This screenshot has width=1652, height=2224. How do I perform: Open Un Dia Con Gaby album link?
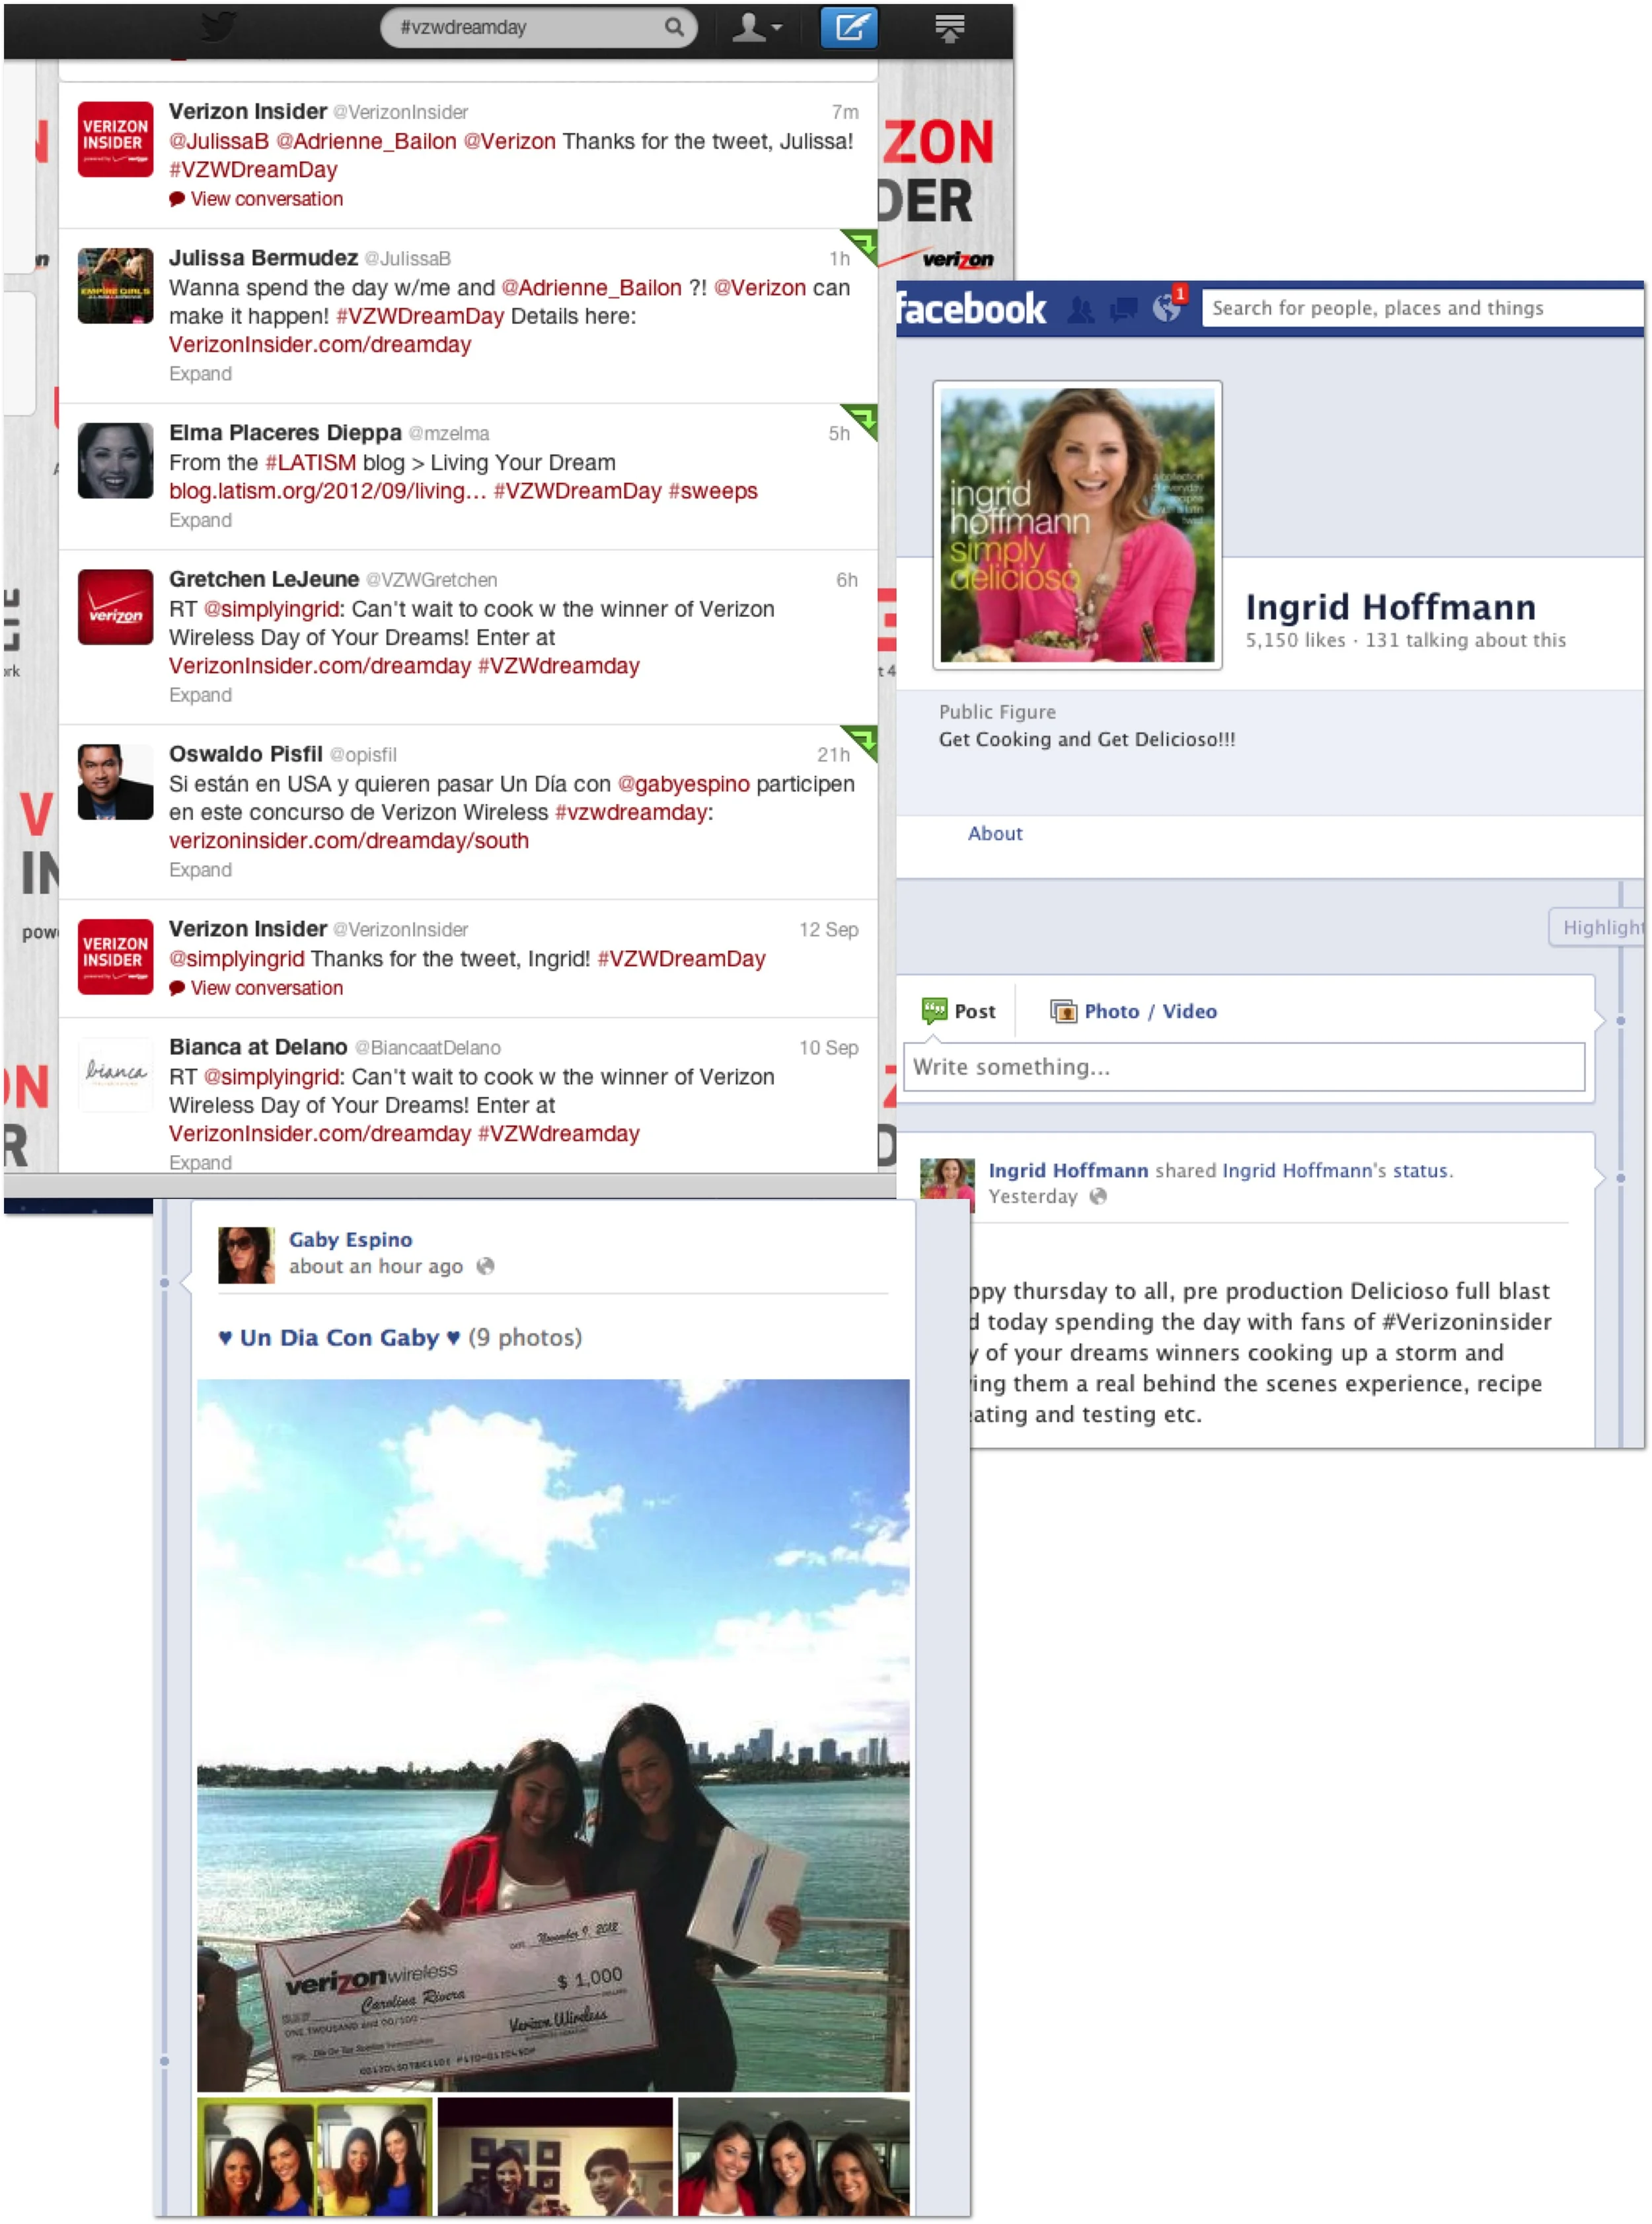(x=339, y=1337)
